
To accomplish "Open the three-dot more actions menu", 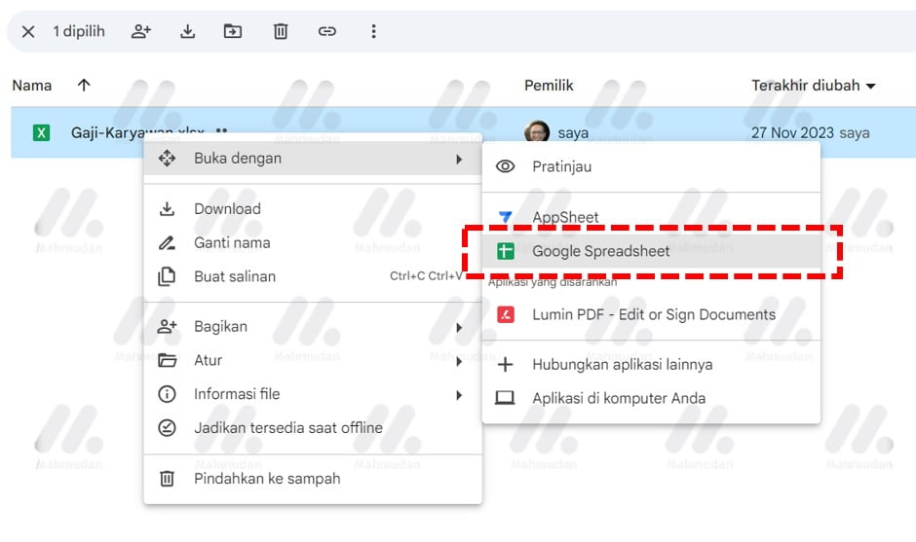I will click(x=373, y=32).
